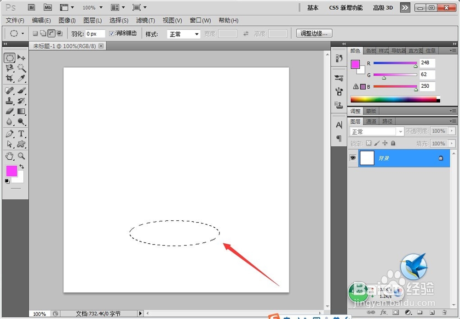
Task: Open the History collapsed panel icon
Action: [339, 58]
